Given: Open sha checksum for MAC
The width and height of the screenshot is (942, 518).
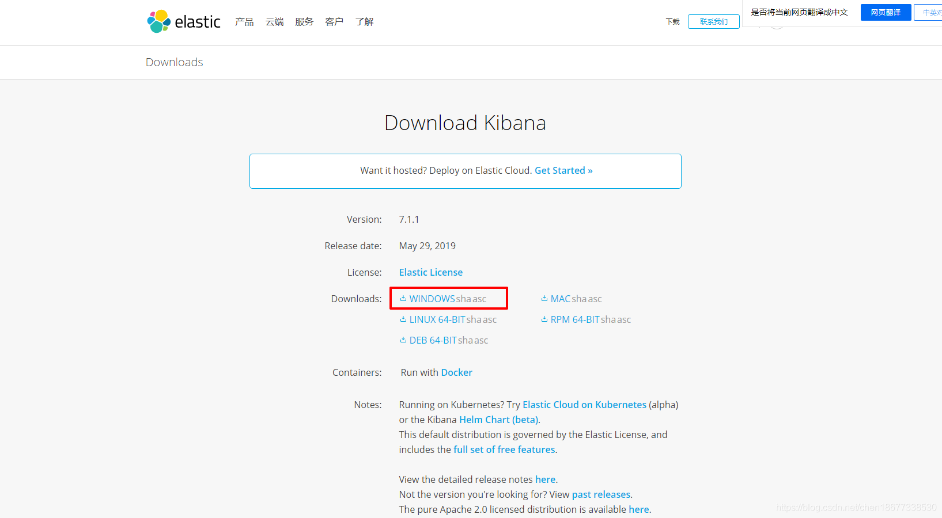Looking at the screenshot, I should coord(579,299).
